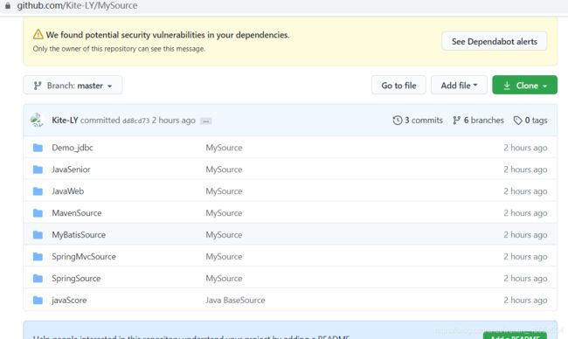Viewport: 568px width, 339px height.
Task: Click the branches fork icon next to 6 branches
Action: (x=456, y=121)
